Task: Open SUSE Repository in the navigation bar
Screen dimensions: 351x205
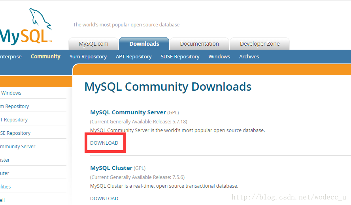Action: pyautogui.click(x=180, y=57)
